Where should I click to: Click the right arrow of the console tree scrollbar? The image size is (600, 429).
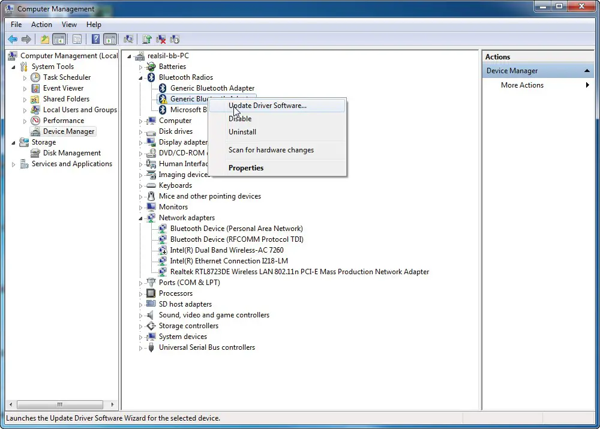click(x=112, y=404)
